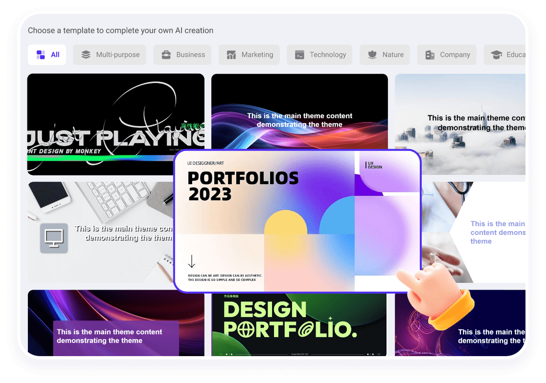Click the Marketing chart icon
This screenshot has height=383, width=546.
[231, 55]
